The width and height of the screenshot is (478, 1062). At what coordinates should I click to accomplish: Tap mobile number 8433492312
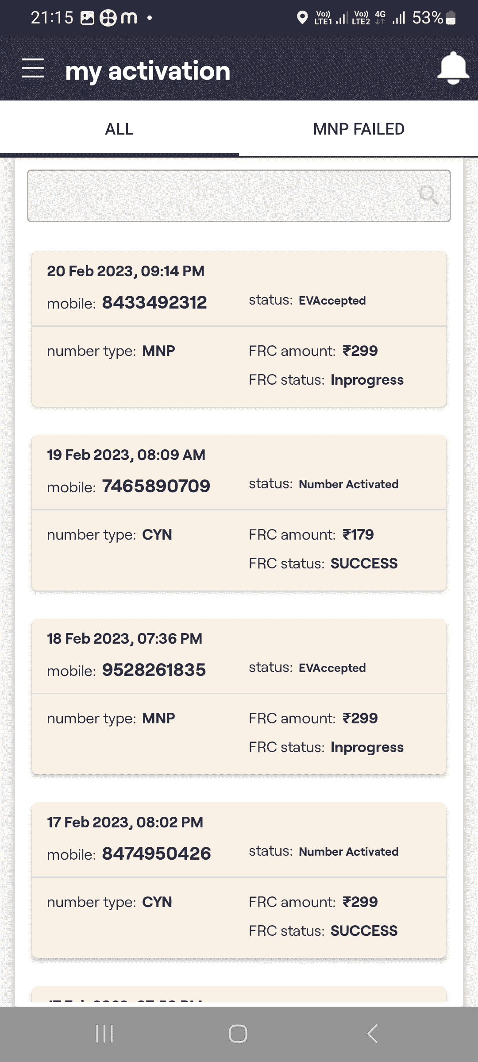[154, 302]
